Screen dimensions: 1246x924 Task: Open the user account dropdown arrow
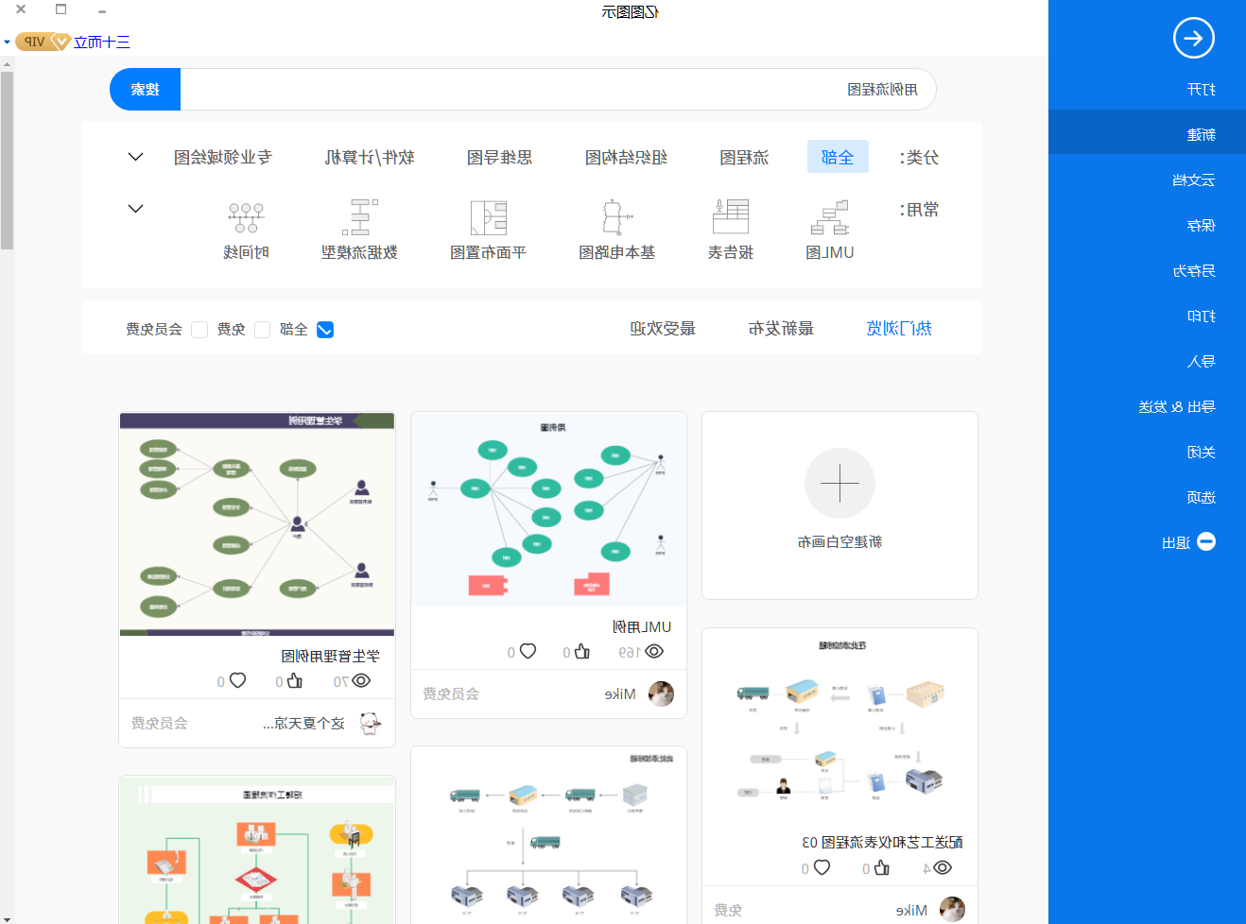[8, 43]
